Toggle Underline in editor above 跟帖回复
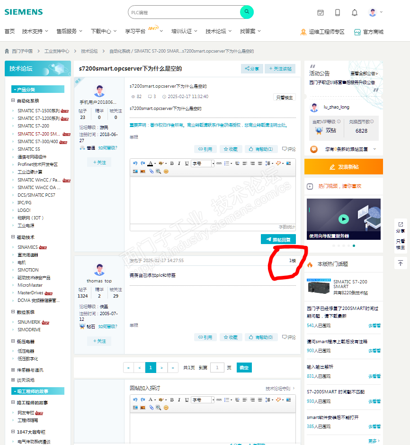Image resolution: width=410 pixels, height=445 pixels. [187, 163]
